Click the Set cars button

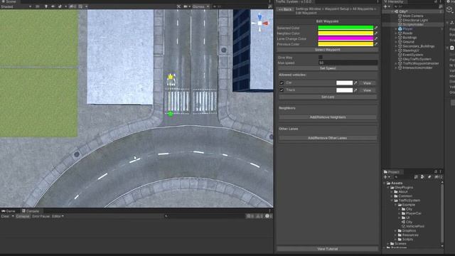[x=328, y=97]
